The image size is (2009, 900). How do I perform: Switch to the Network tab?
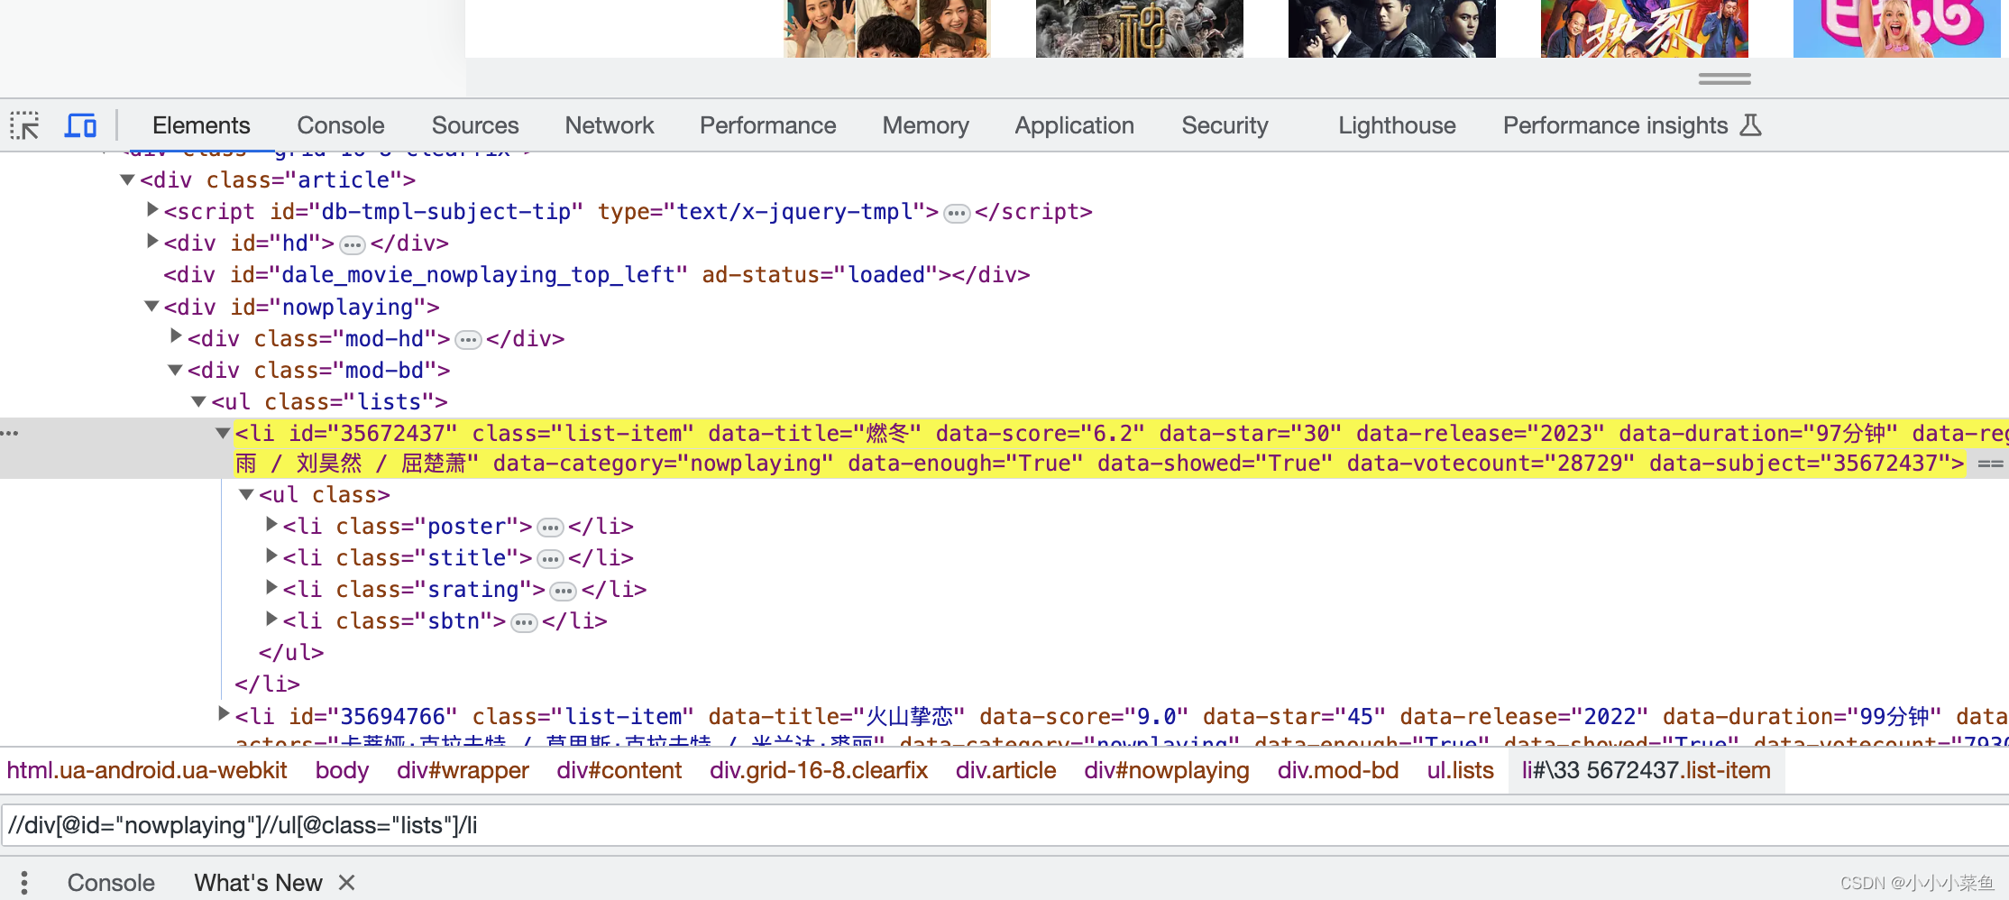(x=610, y=125)
